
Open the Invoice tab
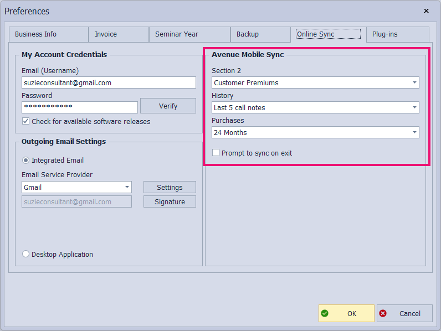point(118,34)
